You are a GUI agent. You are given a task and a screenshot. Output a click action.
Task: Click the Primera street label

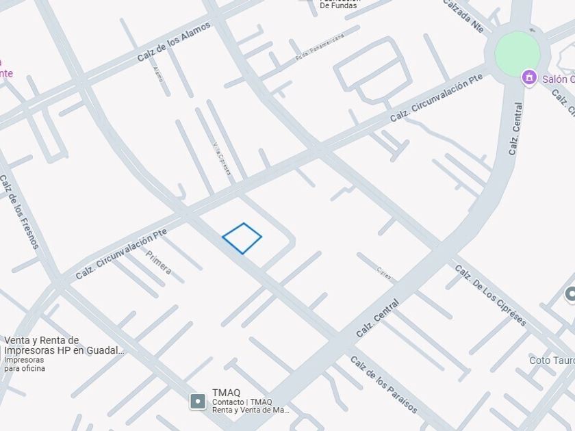pos(159,263)
